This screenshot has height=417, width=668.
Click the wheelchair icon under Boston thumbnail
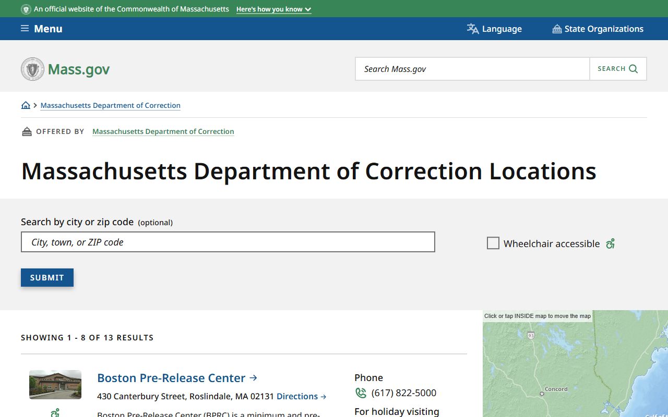(55, 413)
